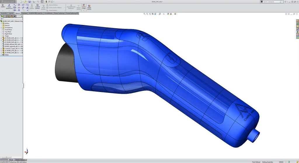This screenshot has width=299, height=163.
Task: Click the Model tab at the bottom
Action: tap(11, 160)
